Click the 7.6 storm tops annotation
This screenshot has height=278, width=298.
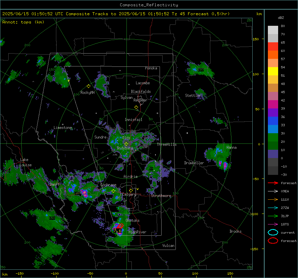118,231
